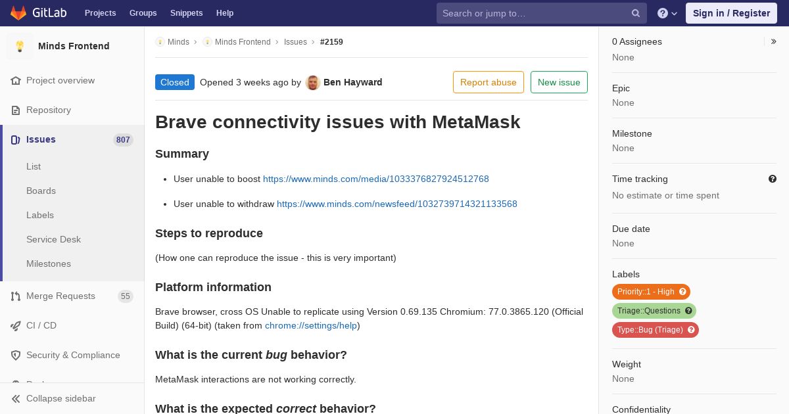Open the Help menu item
The image size is (789, 414).
point(225,13)
